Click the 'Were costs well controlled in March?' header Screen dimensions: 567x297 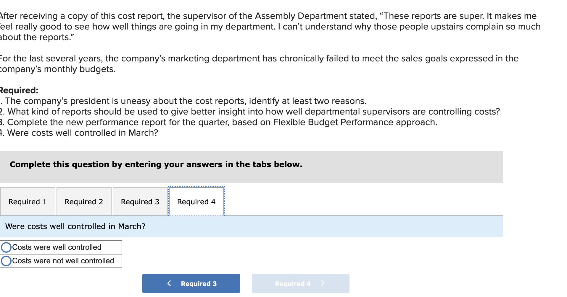[x=75, y=226]
